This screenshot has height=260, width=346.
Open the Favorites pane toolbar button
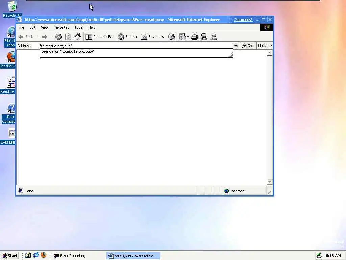point(152,37)
